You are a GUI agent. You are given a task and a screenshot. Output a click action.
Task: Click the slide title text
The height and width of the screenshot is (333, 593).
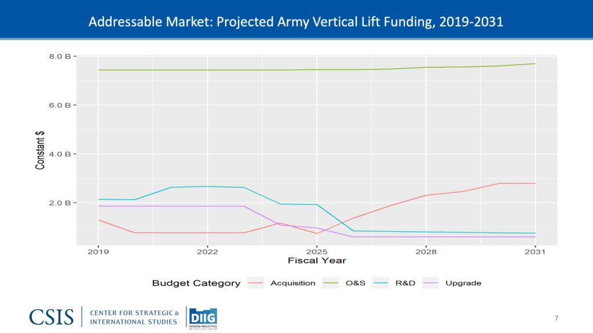coord(296,23)
